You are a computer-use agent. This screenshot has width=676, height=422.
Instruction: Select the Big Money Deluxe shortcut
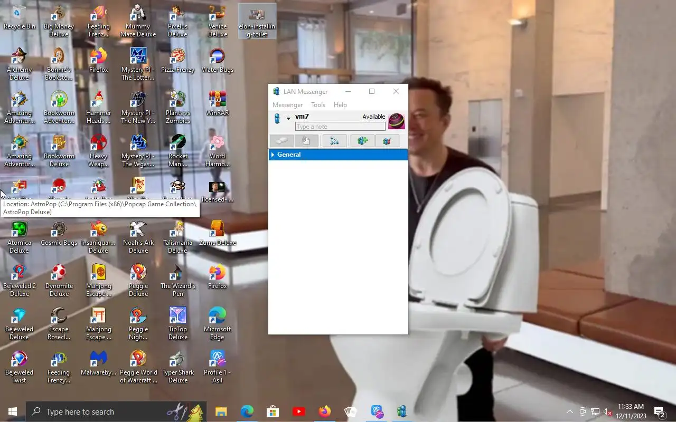point(59,21)
